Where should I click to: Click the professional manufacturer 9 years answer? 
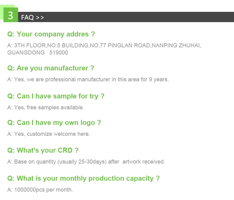[88, 79]
